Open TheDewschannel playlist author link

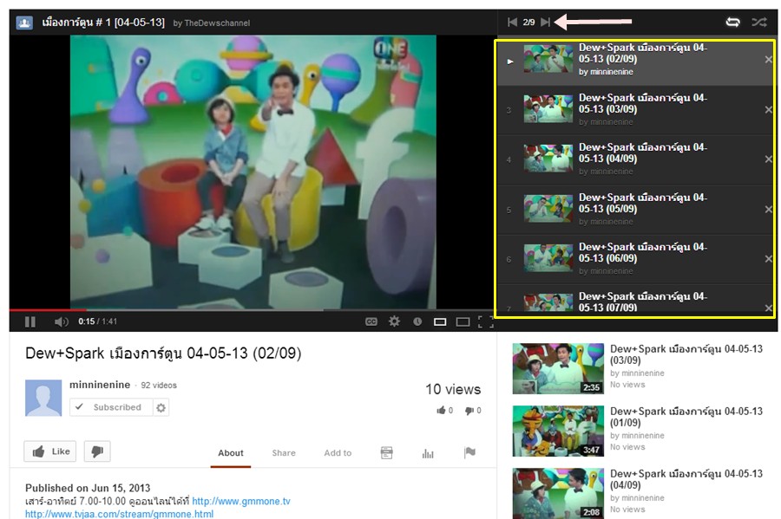point(217,23)
